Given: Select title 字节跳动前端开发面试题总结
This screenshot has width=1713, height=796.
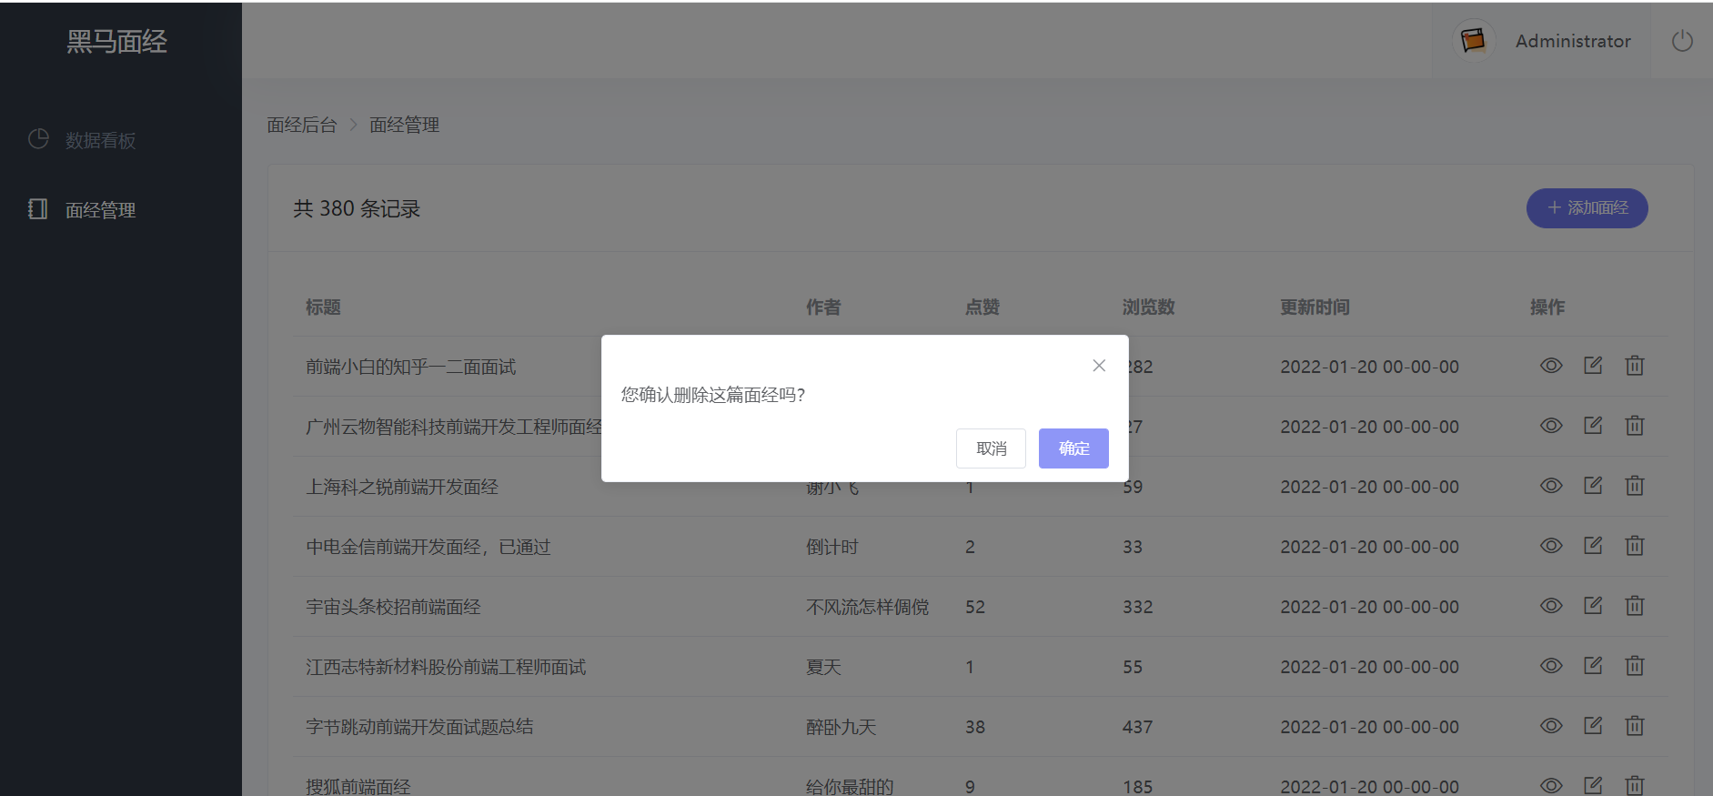Looking at the screenshot, I should tap(419, 727).
